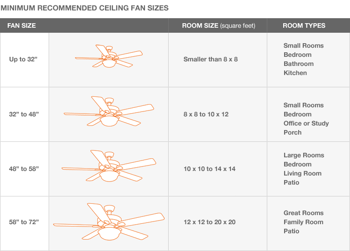Click the "Bathroom" room type text

(299, 64)
